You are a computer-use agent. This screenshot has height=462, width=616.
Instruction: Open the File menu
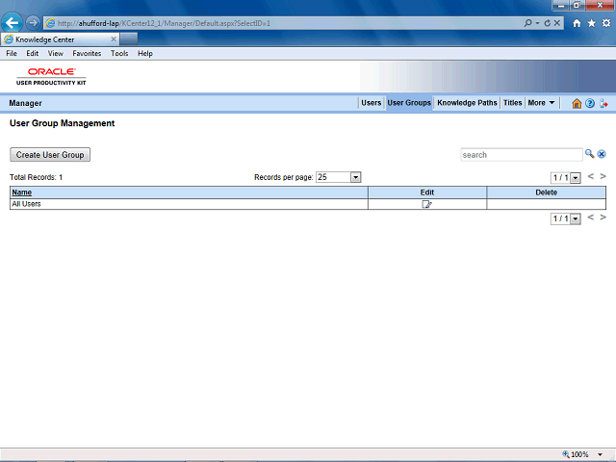tap(12, 54)
